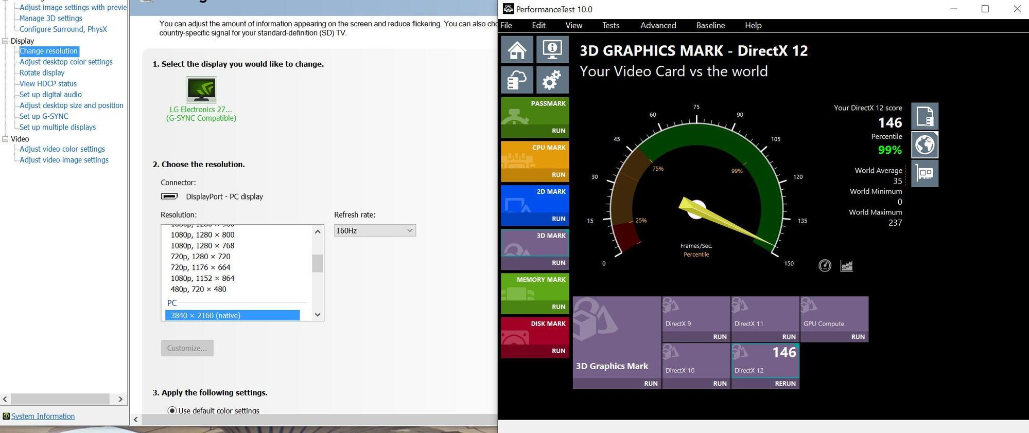Image resolution: width=1029 pixels, height=433 pixels.
Task: Open View HDCP status item
Action: (x=48, y=83)
